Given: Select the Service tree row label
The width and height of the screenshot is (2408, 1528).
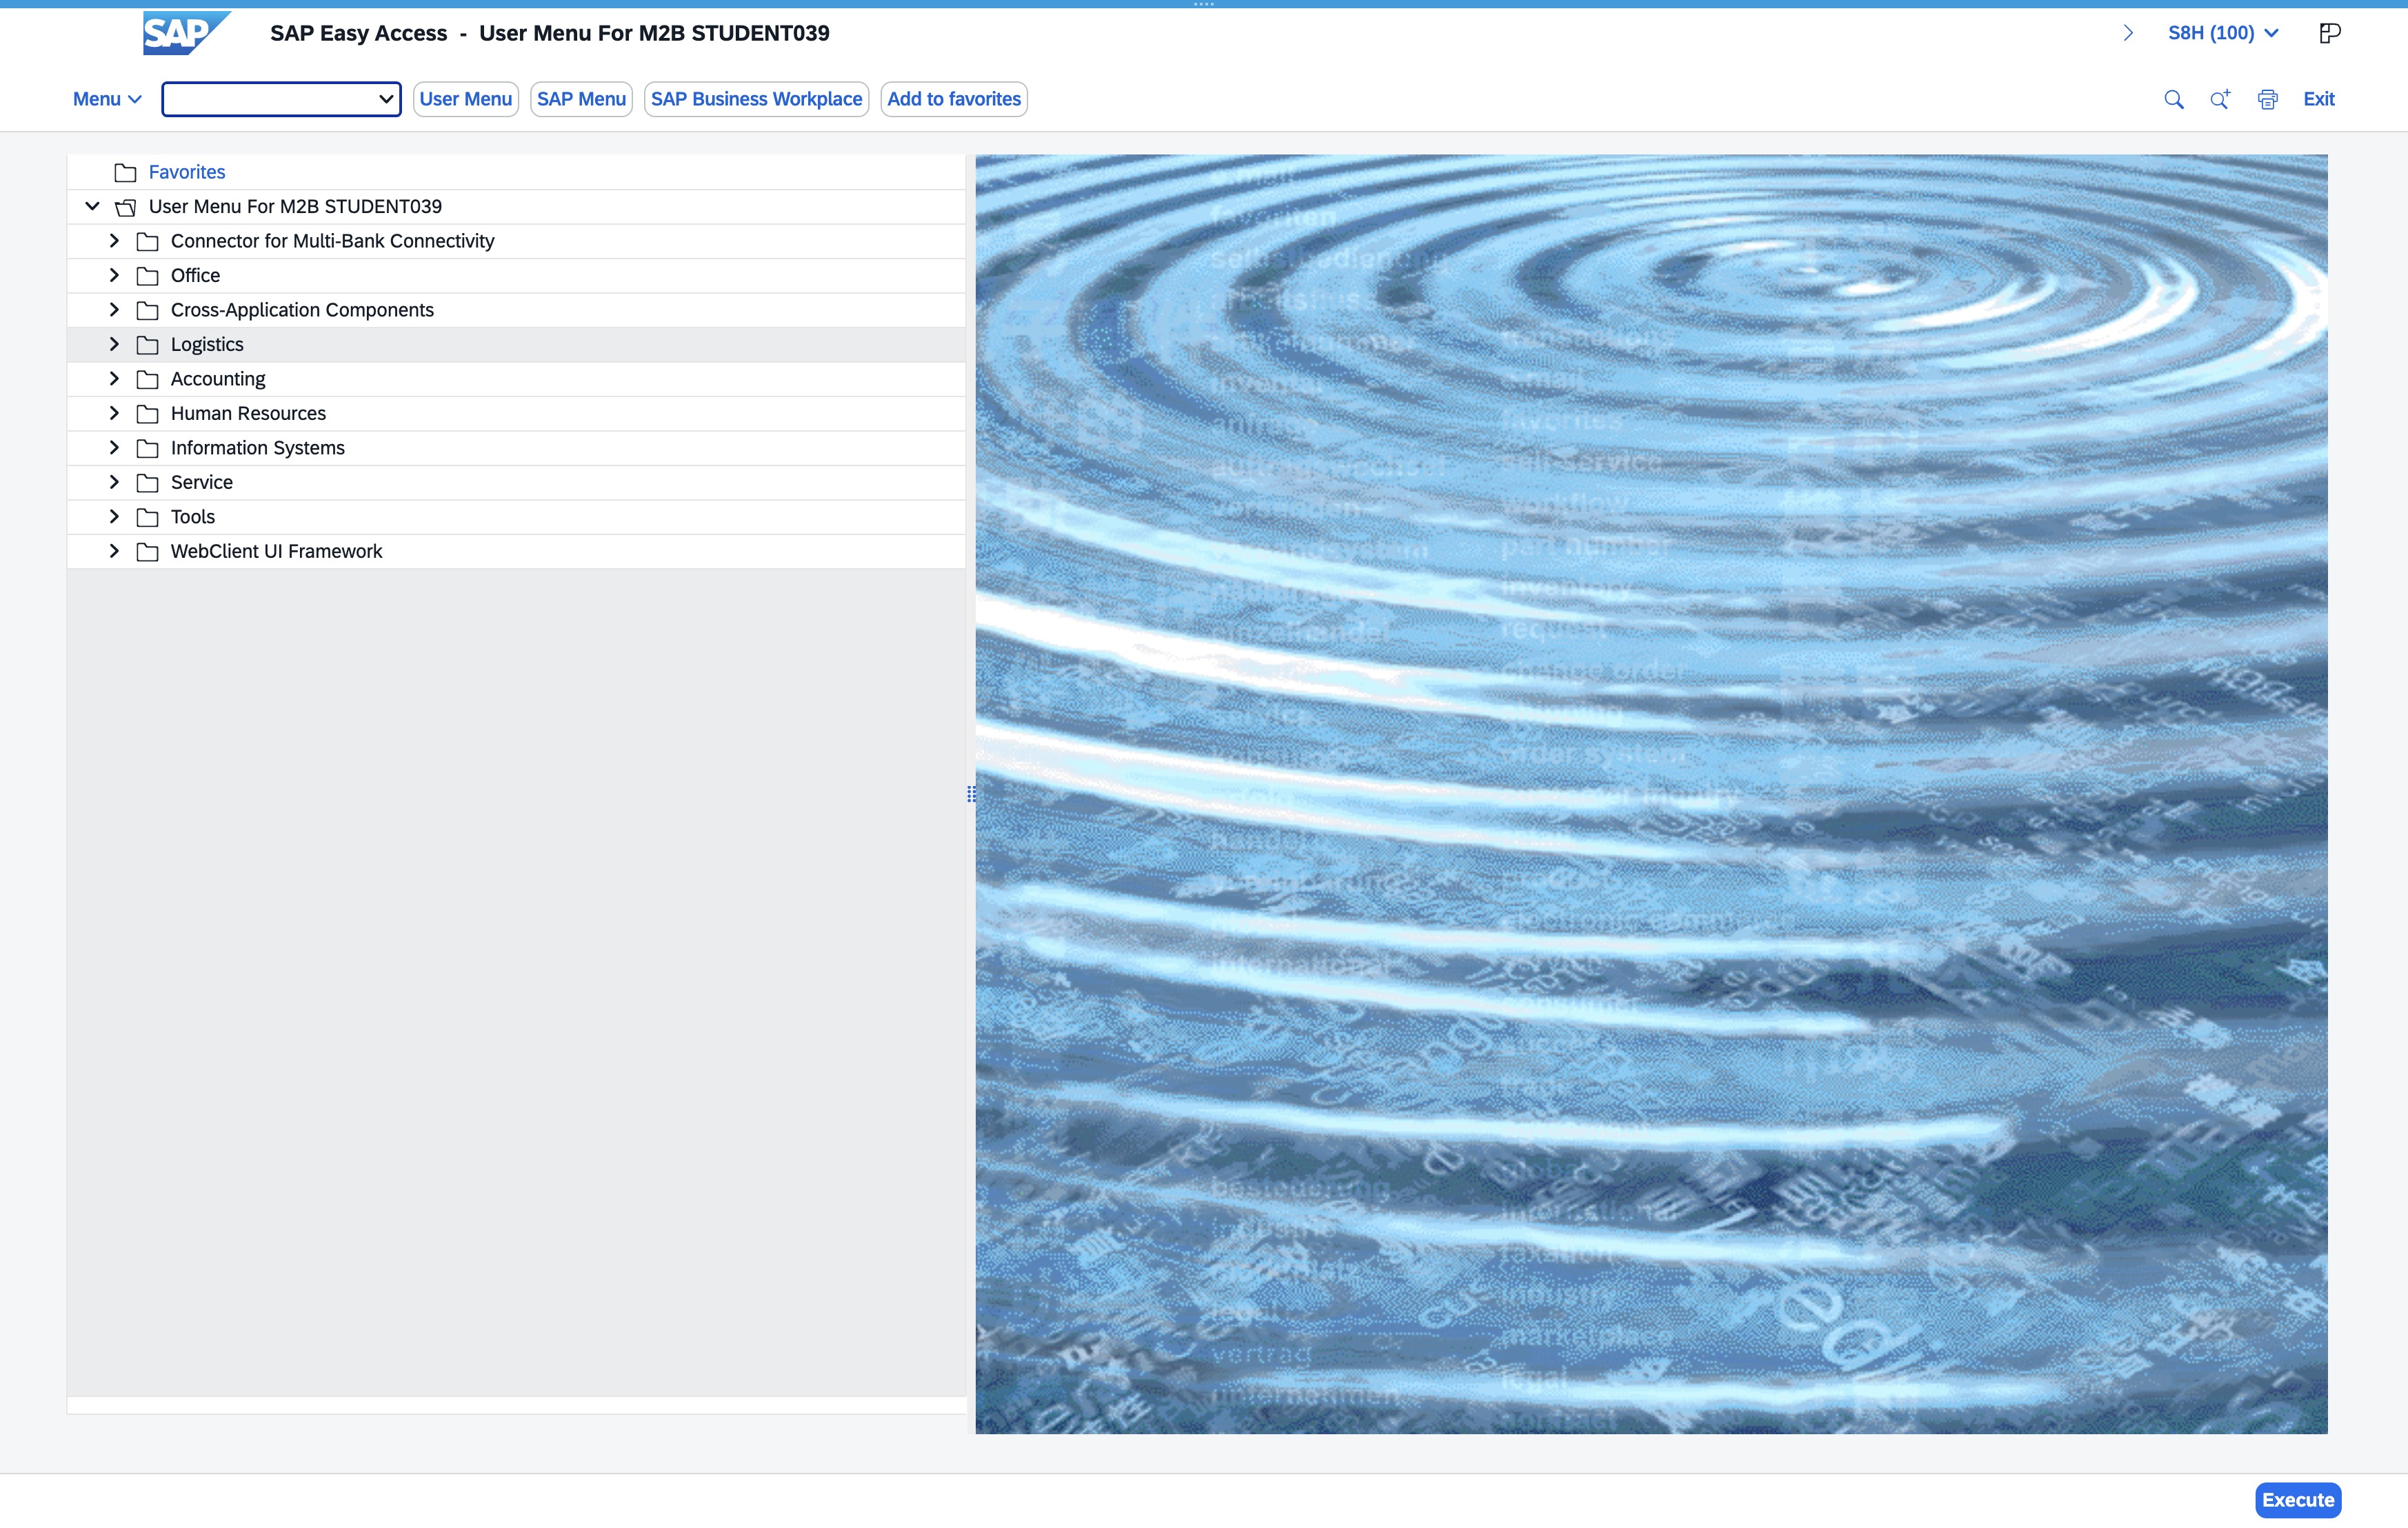Looking at the screenshot, I should (x=202, y=482).
